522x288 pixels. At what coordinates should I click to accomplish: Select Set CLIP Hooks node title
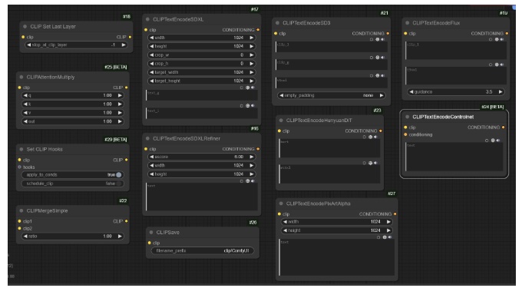click(45, 149)
